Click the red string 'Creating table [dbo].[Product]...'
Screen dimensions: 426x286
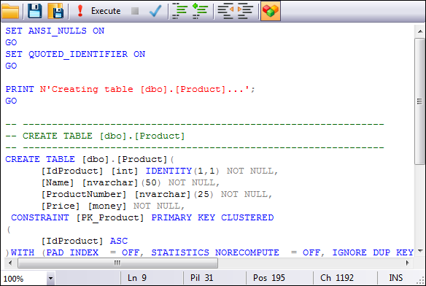[x=144, y=89]
